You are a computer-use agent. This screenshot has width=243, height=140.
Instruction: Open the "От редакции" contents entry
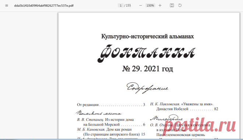coord(111,105)
